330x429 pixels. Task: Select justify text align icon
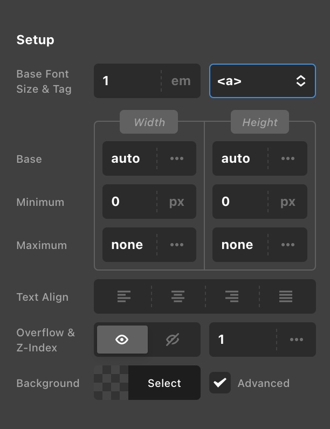pyautogui.click(x=286, y=296)
